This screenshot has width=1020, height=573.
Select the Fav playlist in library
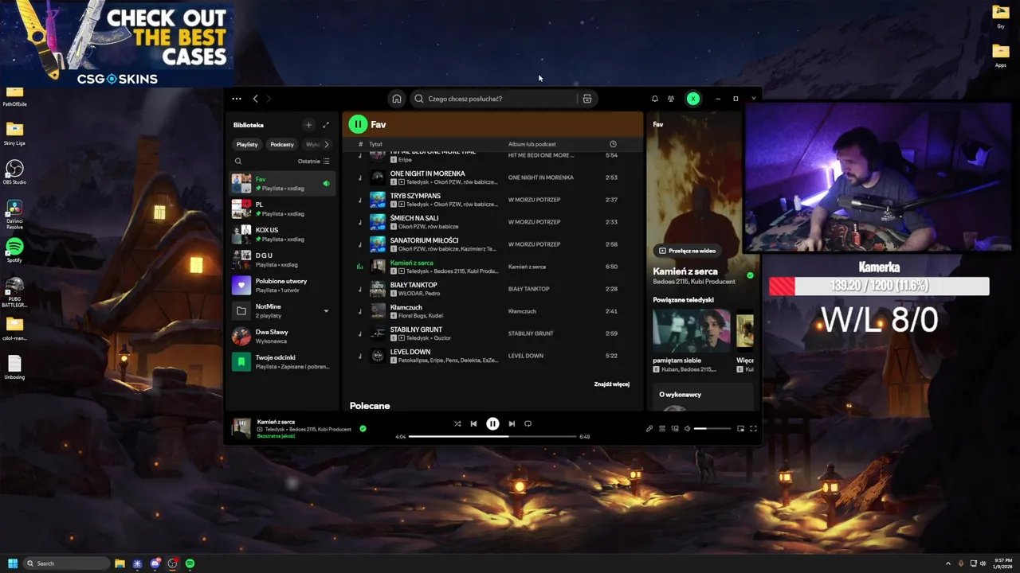(x=283, y=183)
